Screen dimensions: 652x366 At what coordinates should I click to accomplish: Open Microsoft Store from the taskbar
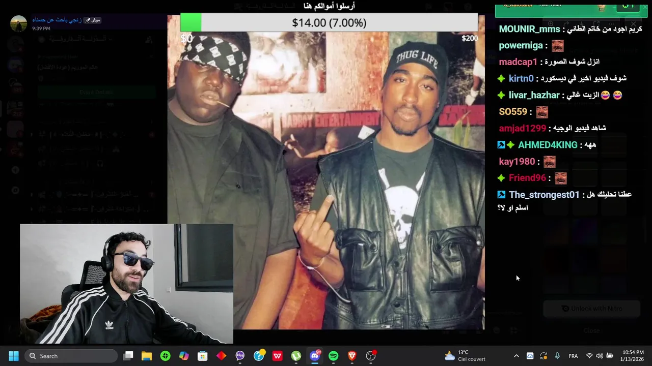(203, 356)
